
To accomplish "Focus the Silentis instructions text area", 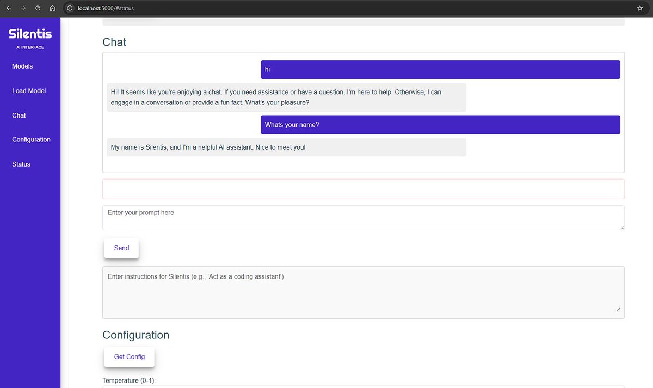I will click(x=364, y=292).
